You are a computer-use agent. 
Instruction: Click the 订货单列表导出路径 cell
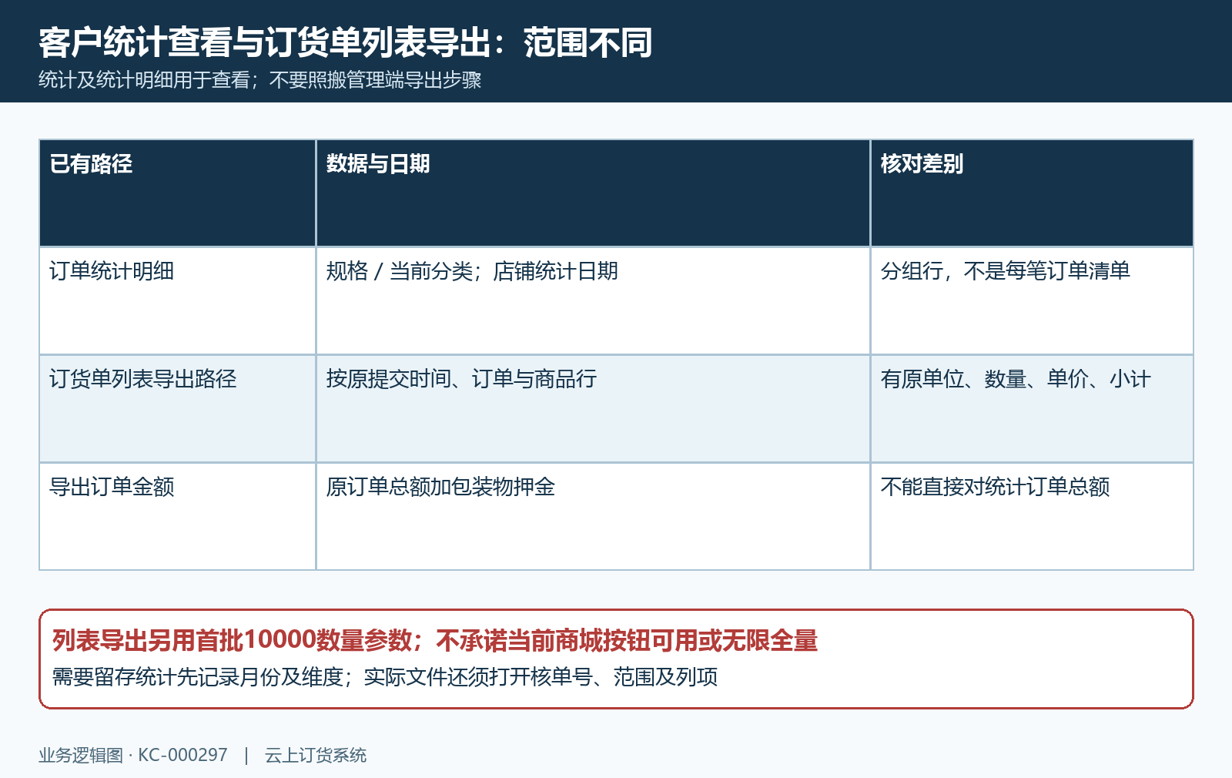click(178, 408)
